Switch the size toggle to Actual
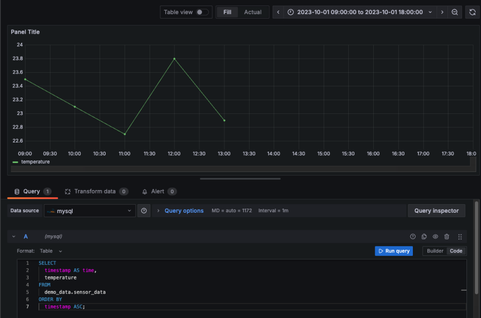 coord(253,12)
